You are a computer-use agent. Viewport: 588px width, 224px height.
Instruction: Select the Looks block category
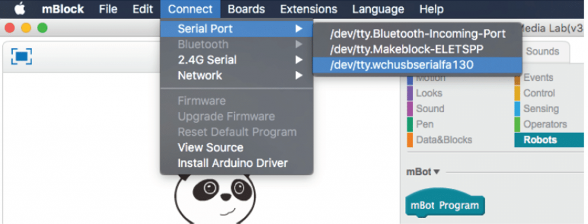point(429,93)
